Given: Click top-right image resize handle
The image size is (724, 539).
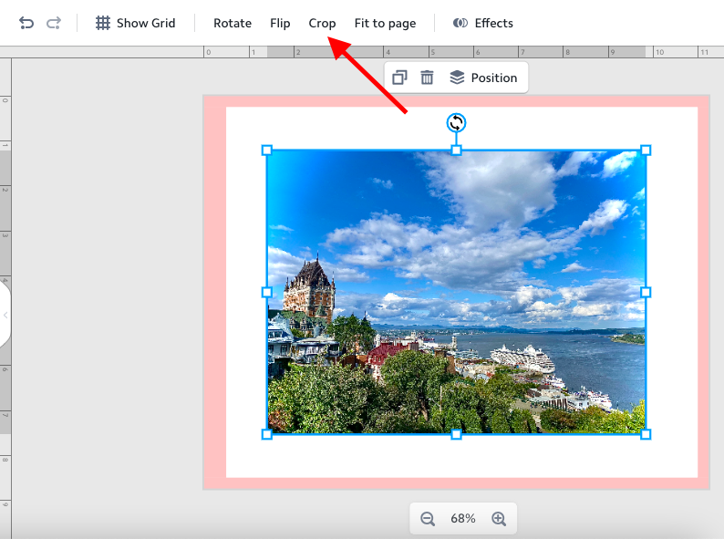Looking at the screenshot, I should 646,150.
